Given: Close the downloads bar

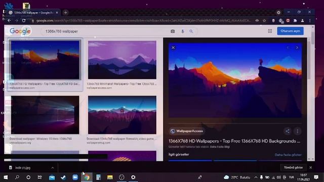Looking at the screenshot, I should tap(310, 167).
